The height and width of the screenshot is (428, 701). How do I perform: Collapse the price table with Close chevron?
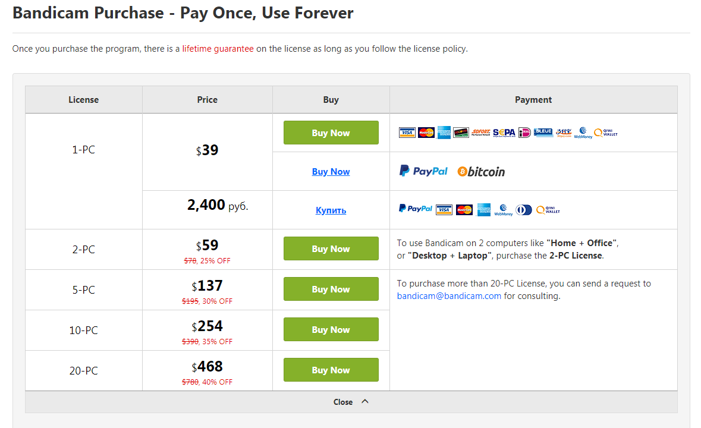coord(351,402)
